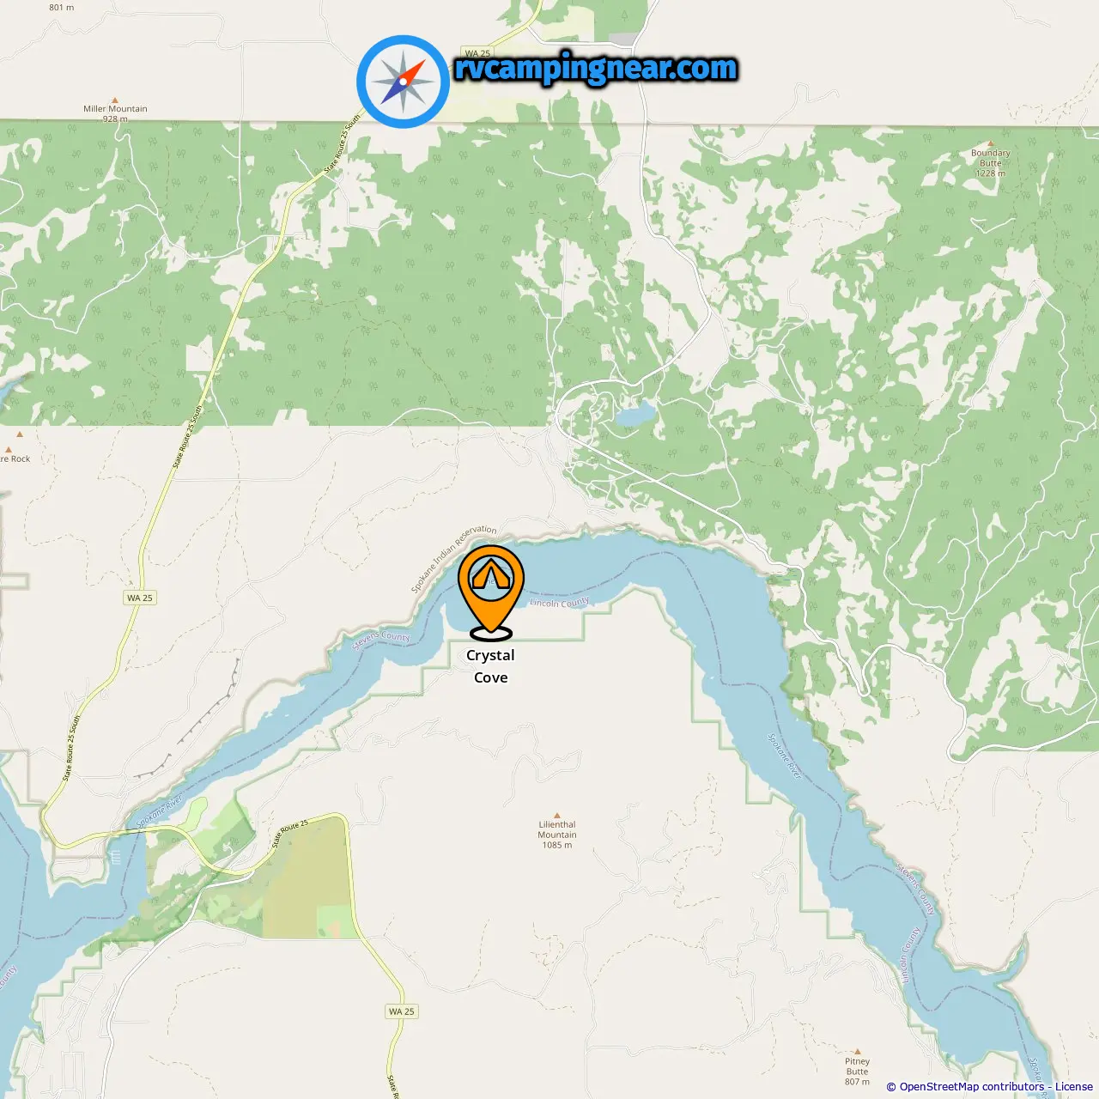Image resolution: width=1099 pixels, height=1099 pixels.
Task: Click the WA 25 shield near top
Action: (477, 53)
